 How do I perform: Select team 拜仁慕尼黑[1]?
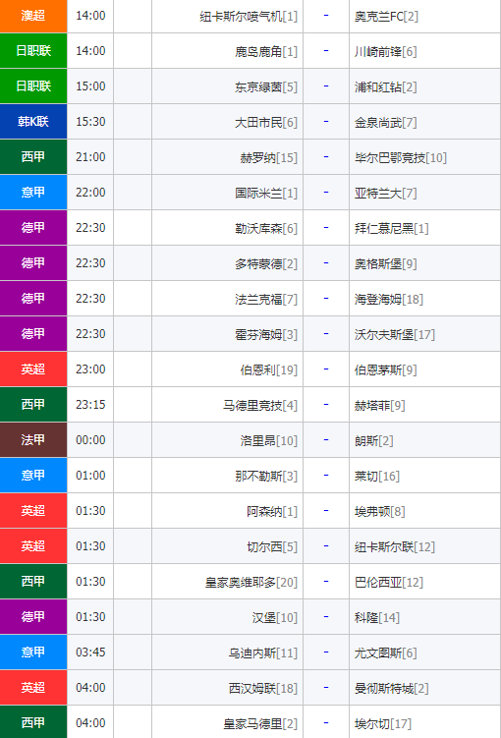(x=391, y=228)
